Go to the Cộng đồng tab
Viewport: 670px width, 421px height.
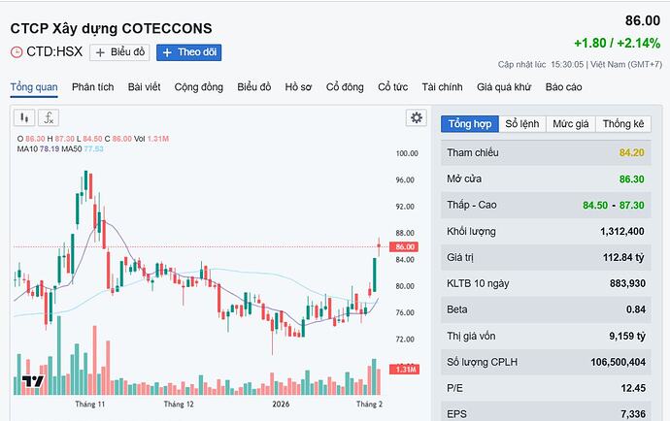(199, 87)
